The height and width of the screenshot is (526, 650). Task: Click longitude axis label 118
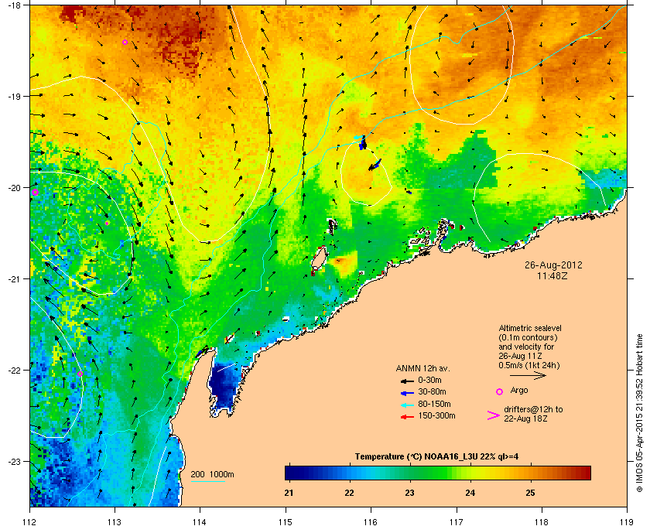click(542, 522)
